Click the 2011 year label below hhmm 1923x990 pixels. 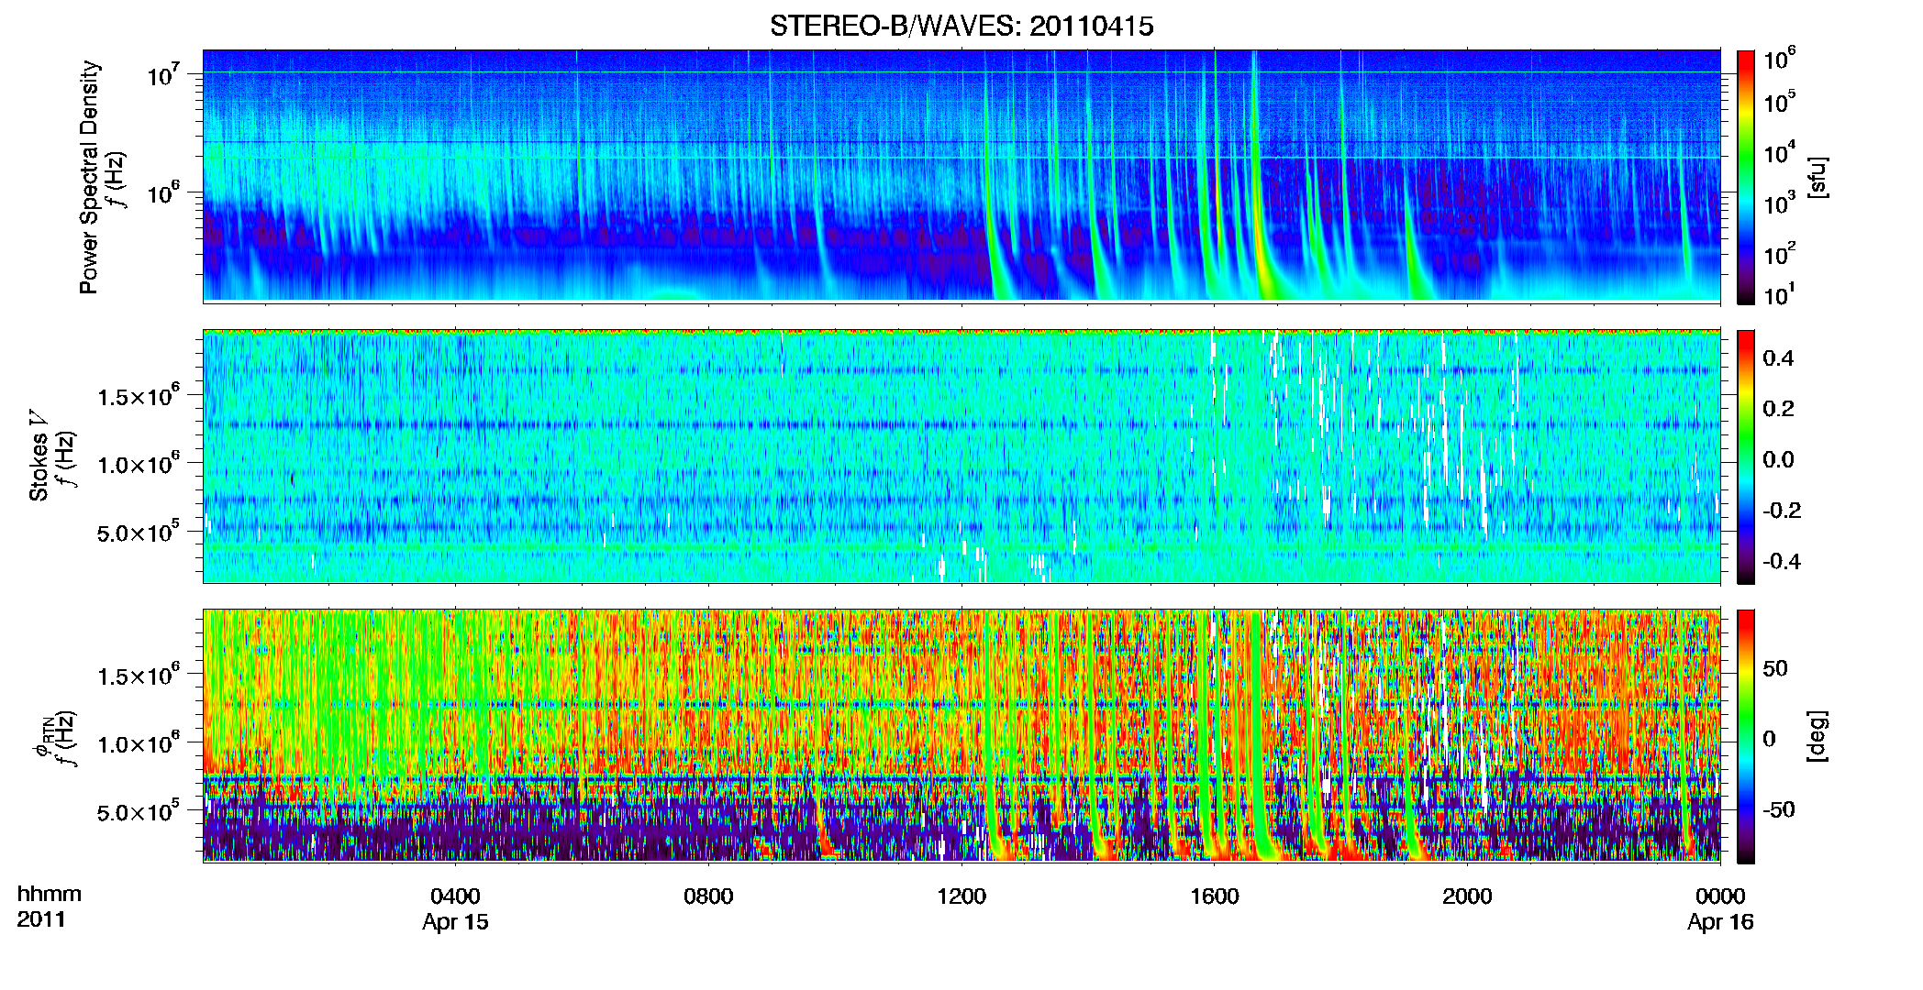(41, 919)
